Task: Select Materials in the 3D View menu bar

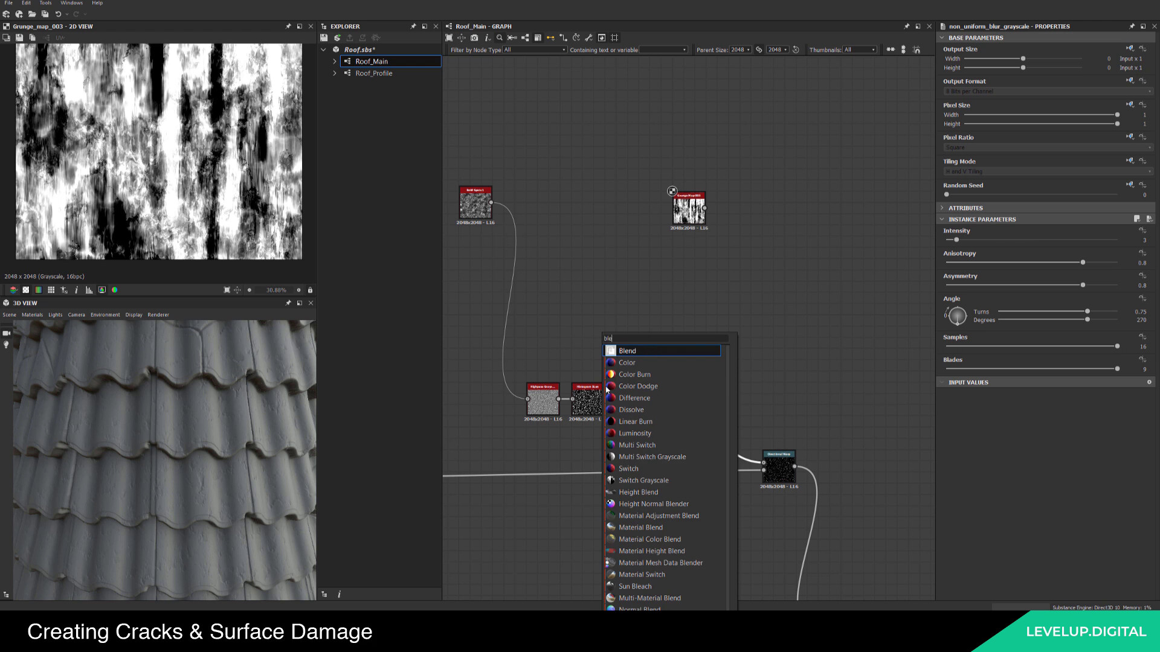Action: point(32,315)
